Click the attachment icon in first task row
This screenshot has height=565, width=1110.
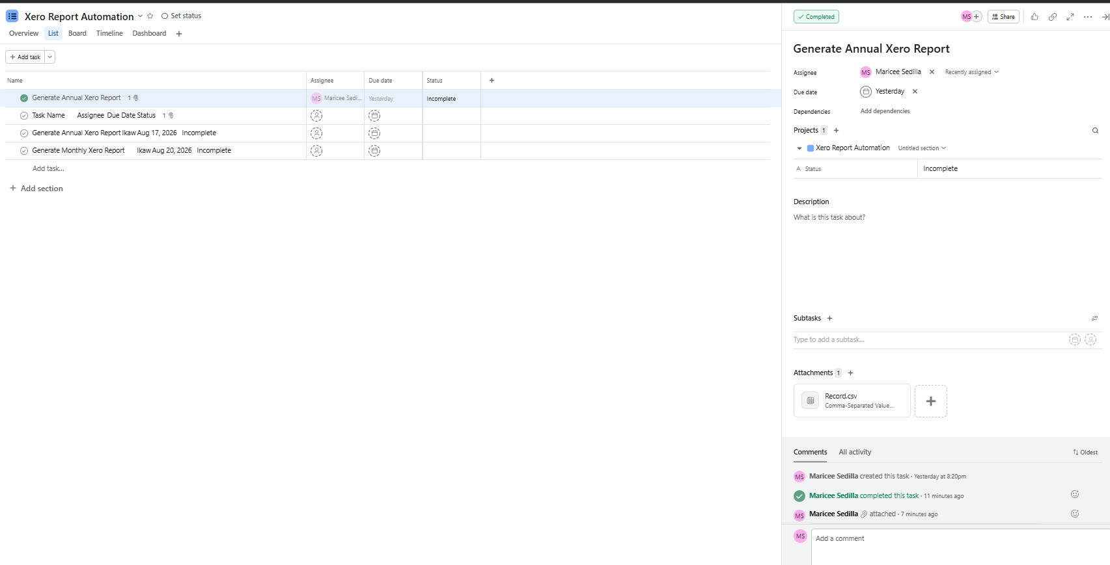(135, 98)
